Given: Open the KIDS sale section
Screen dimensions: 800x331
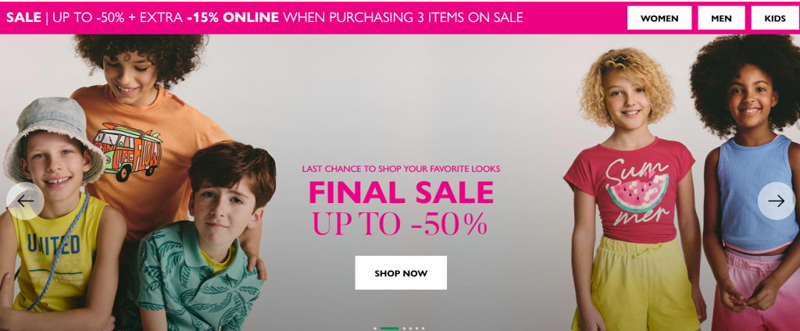Looking at the screenshot, I should pyautogui.click(x=775, y=18).
